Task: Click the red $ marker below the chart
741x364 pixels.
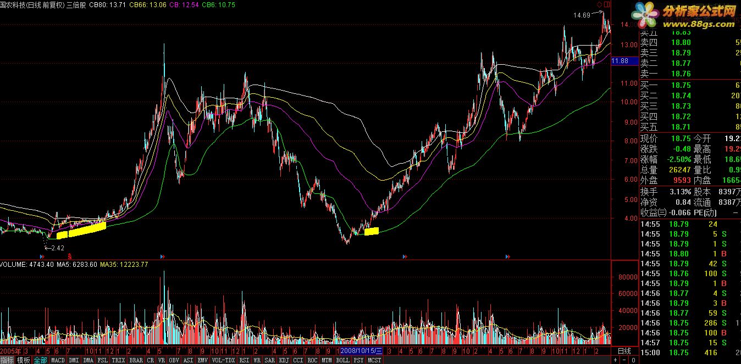Action: point(69,256)
